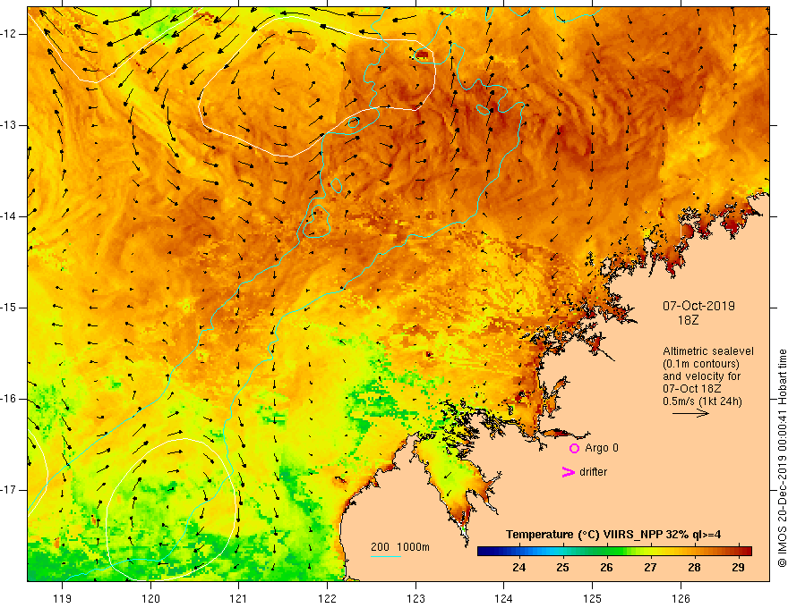Viewport: 788px width, 608px height.
Task: Click the 'drifter' legend label
Action: click(593, 472)
